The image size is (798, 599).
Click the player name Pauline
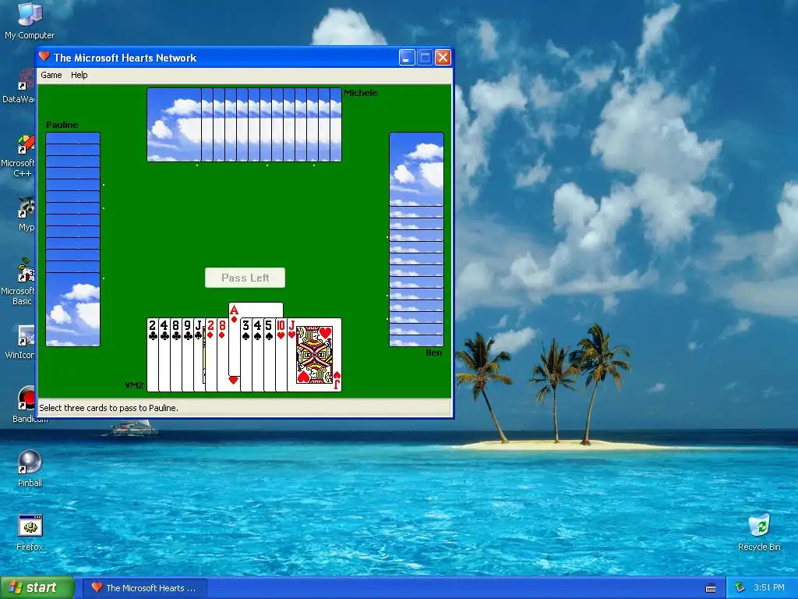click(x=62, y=125)
